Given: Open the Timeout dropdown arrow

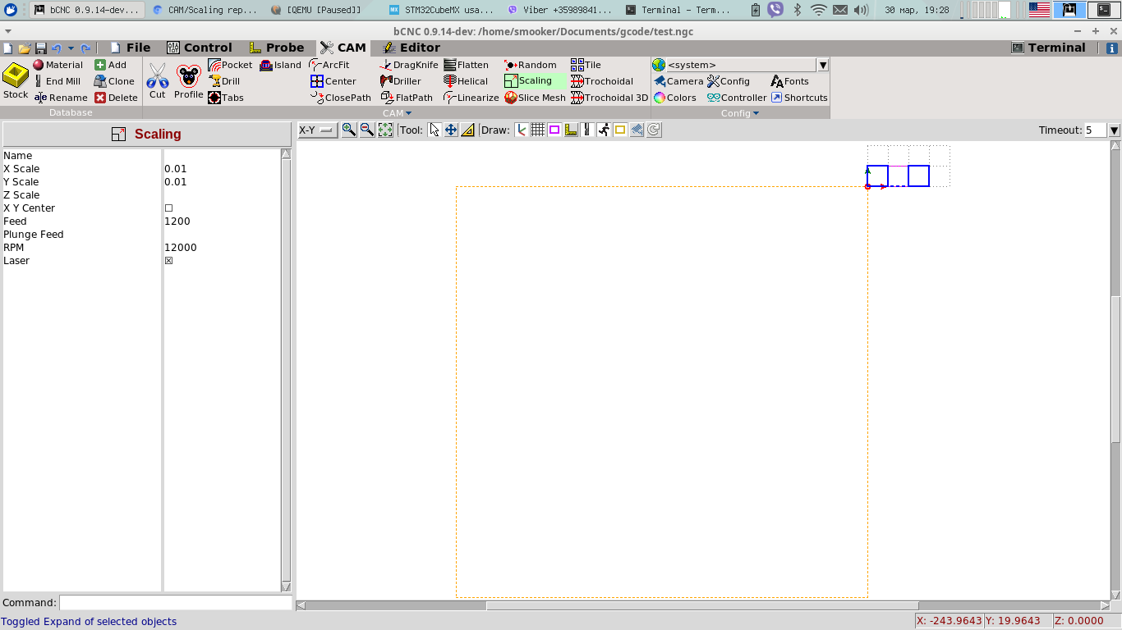Looking at the screenshot, I should coord(1114,130).
